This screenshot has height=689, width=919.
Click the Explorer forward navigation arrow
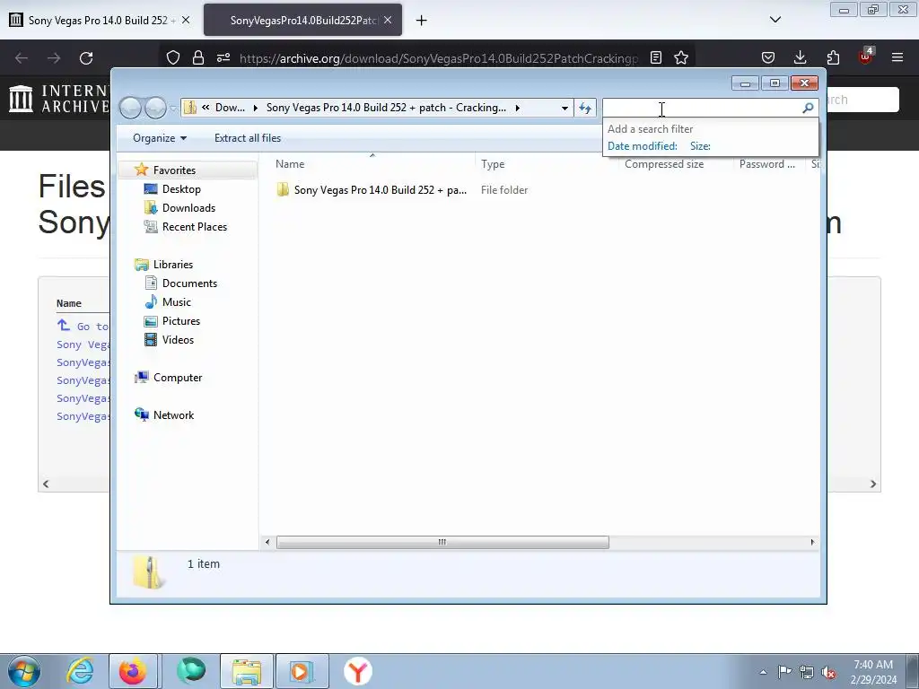point(155,108)
